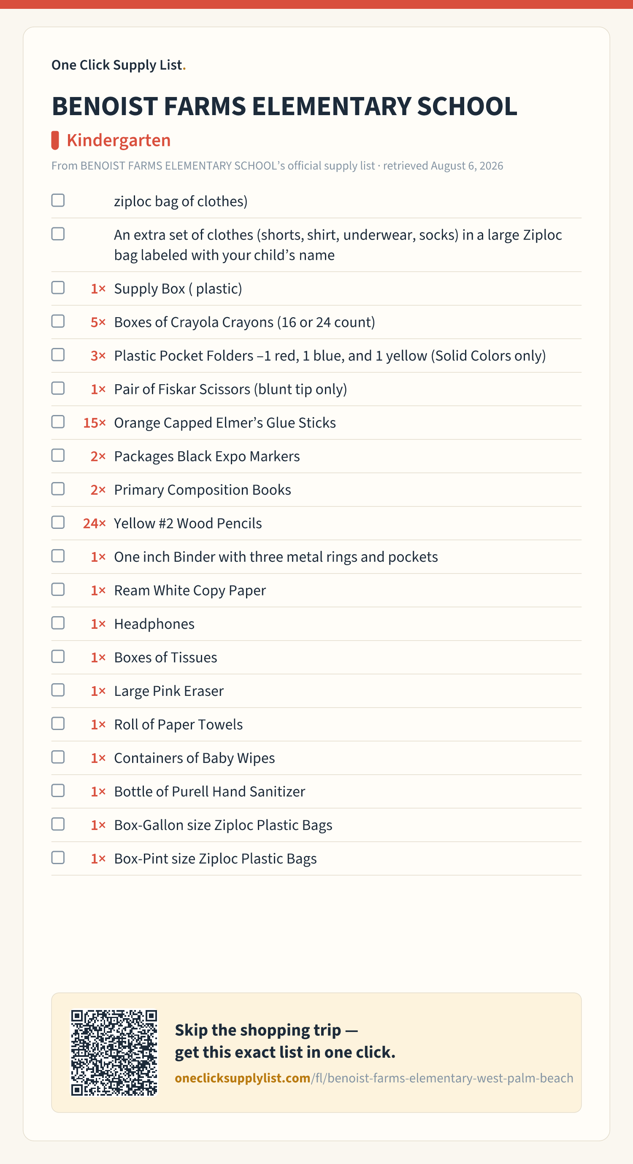Check the extra set of clothes checkbox
This screenshot has width=633, height=1164.
tap(58, 234)
